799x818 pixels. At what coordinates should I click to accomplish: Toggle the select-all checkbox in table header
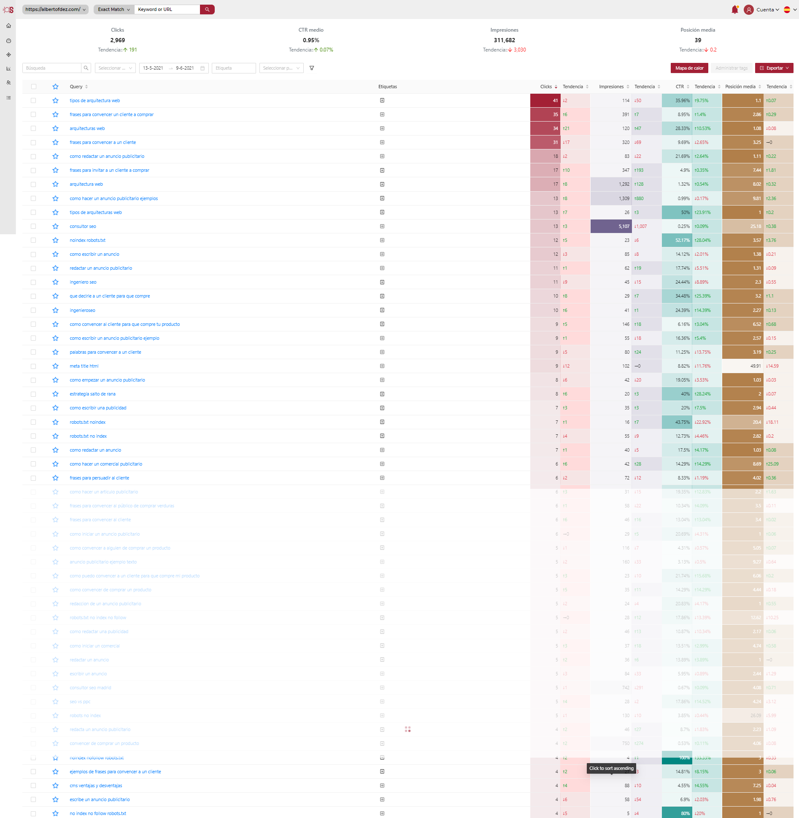[34, 87]
